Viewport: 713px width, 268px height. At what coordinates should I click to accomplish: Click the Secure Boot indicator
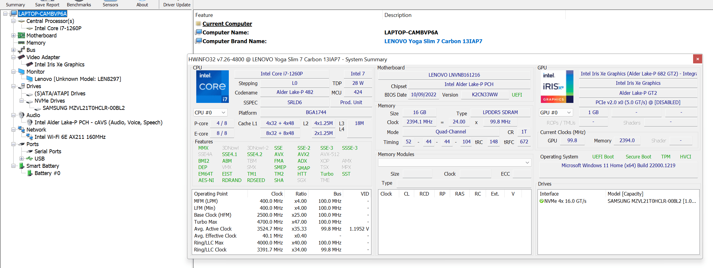[x=638, y=157]
